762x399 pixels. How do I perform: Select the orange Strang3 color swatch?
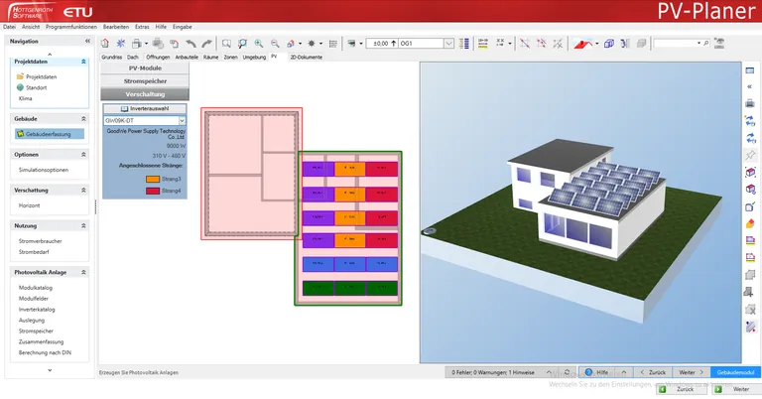(152, 179)
